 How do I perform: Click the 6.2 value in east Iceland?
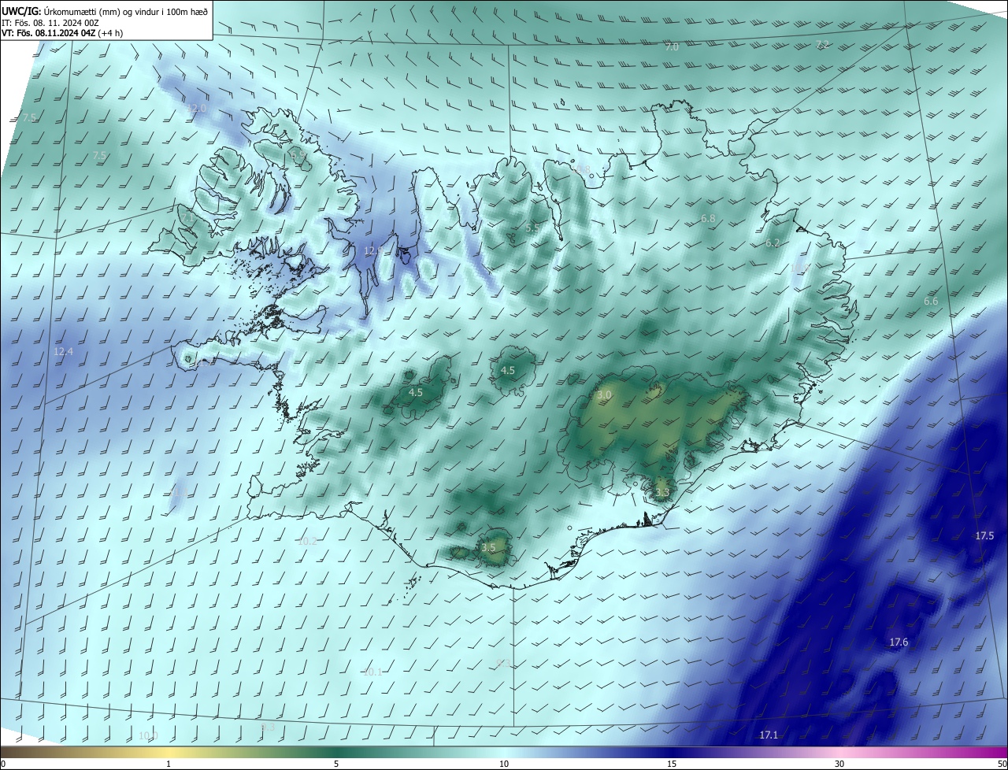click(773, 243)
